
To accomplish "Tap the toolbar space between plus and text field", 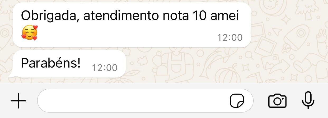I will tap(32, 101).
